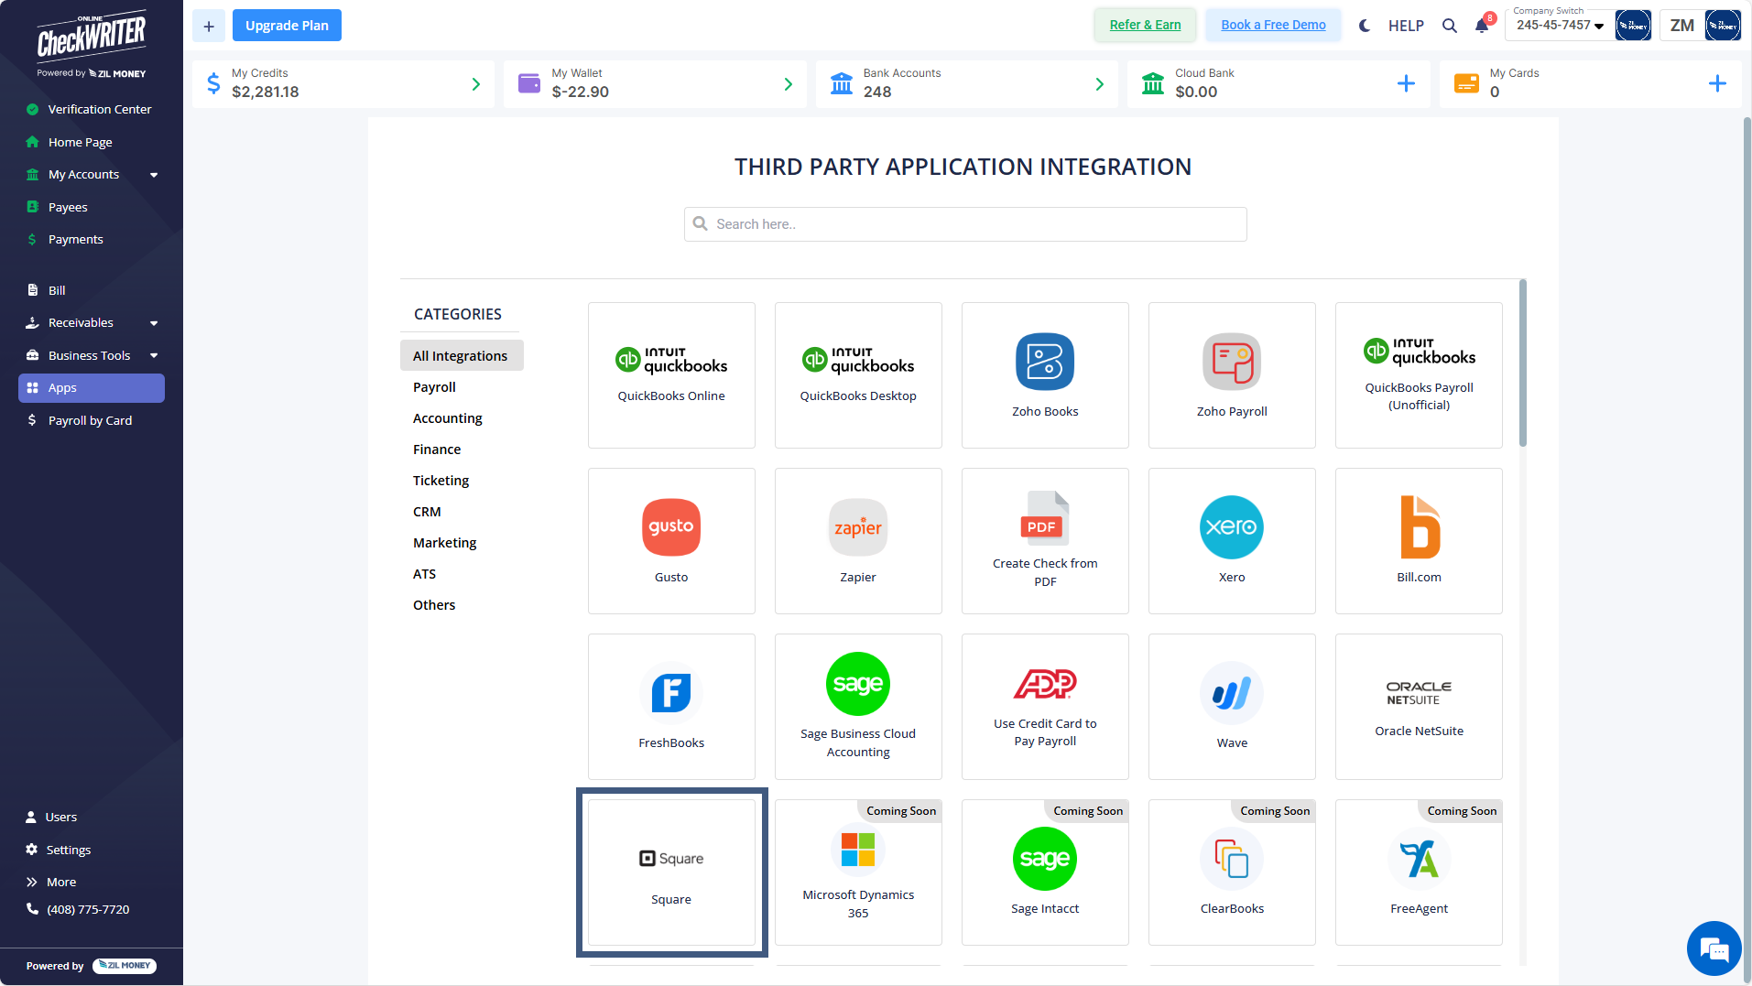1752x986 pixels.
Task: Click the integration search field
Action: [x=964, y=223]
